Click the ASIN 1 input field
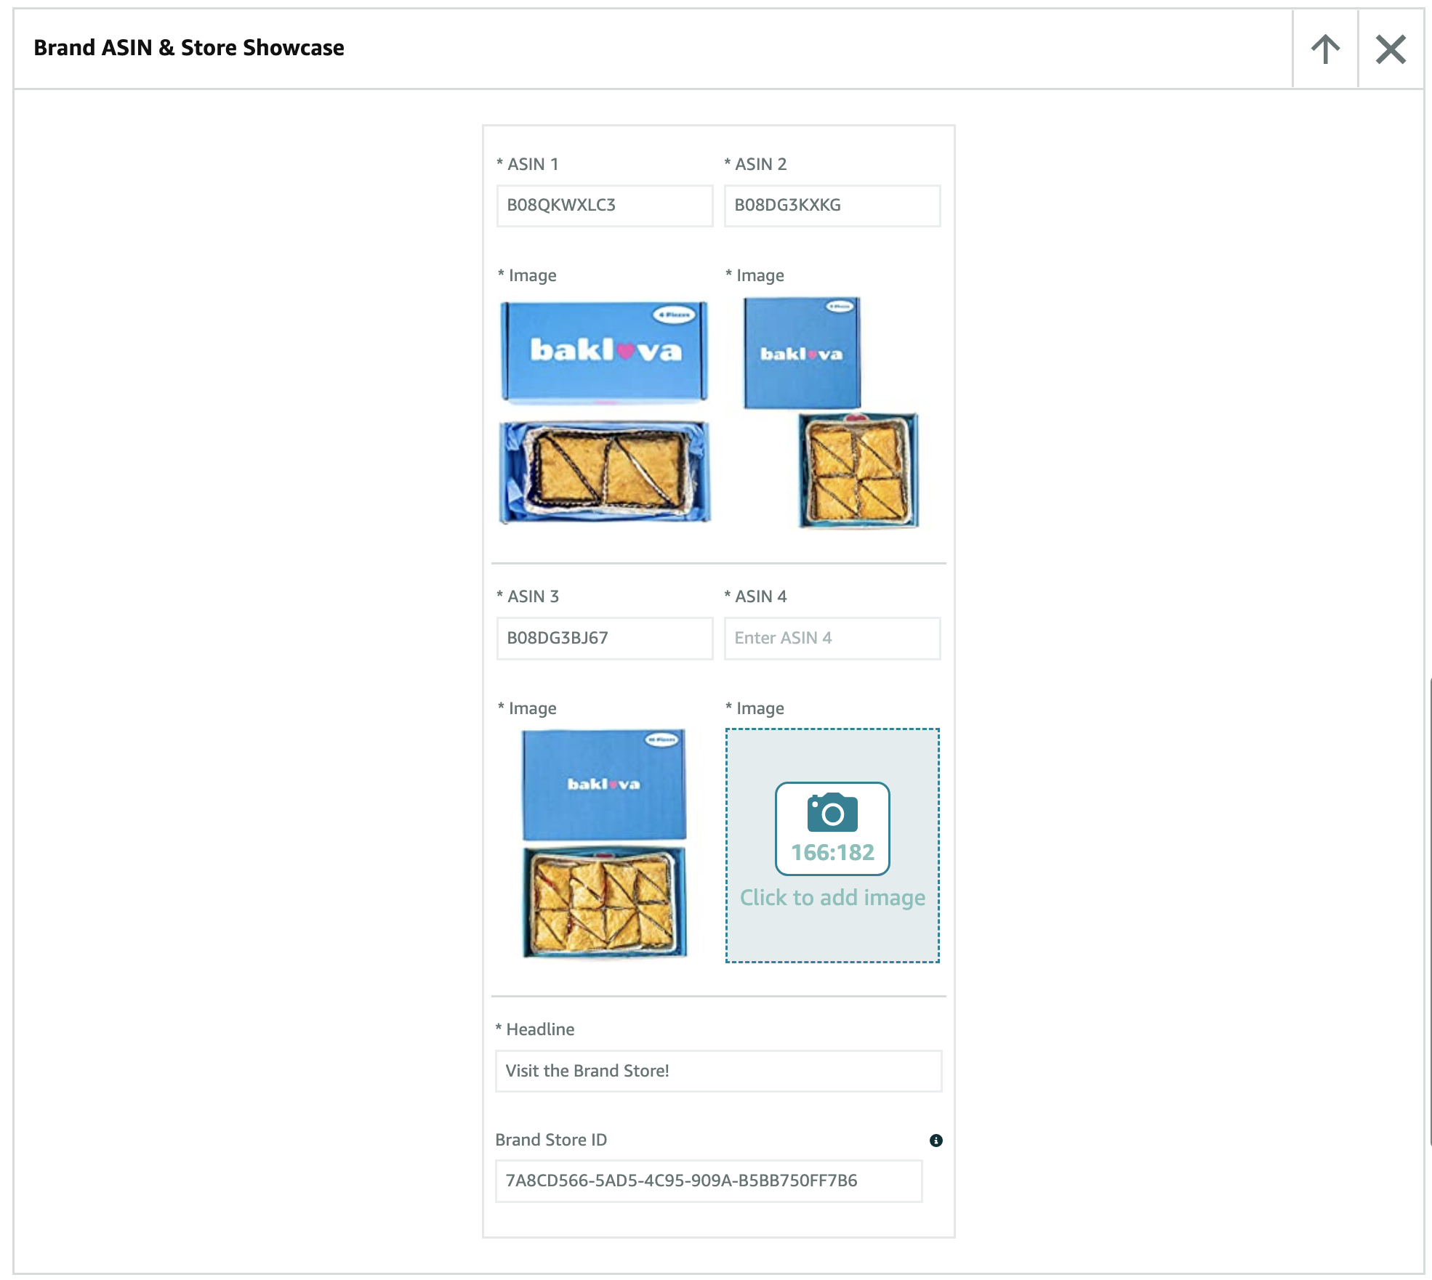Image resolution: width=1432 pixels, height=1280 pixels. click(x=604, y=206)
